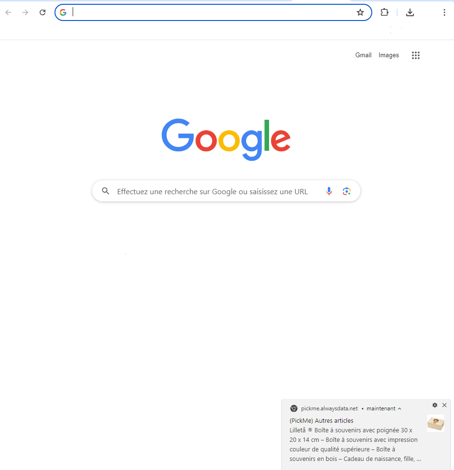Bookmark this page with the star icon

(360, 12)
